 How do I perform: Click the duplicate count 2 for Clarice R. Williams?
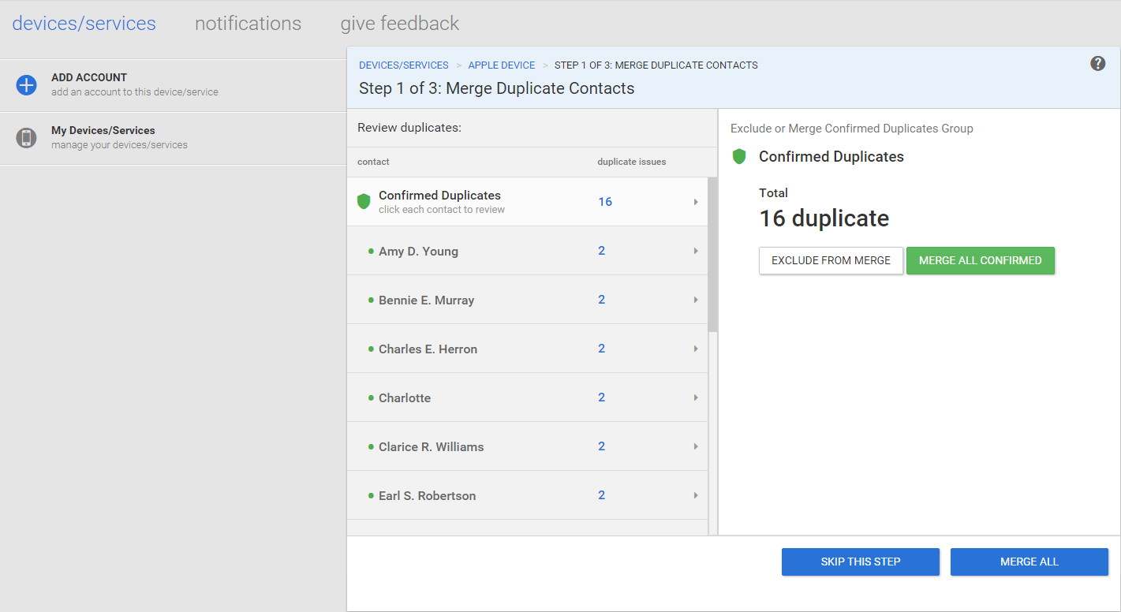(601, 446)
